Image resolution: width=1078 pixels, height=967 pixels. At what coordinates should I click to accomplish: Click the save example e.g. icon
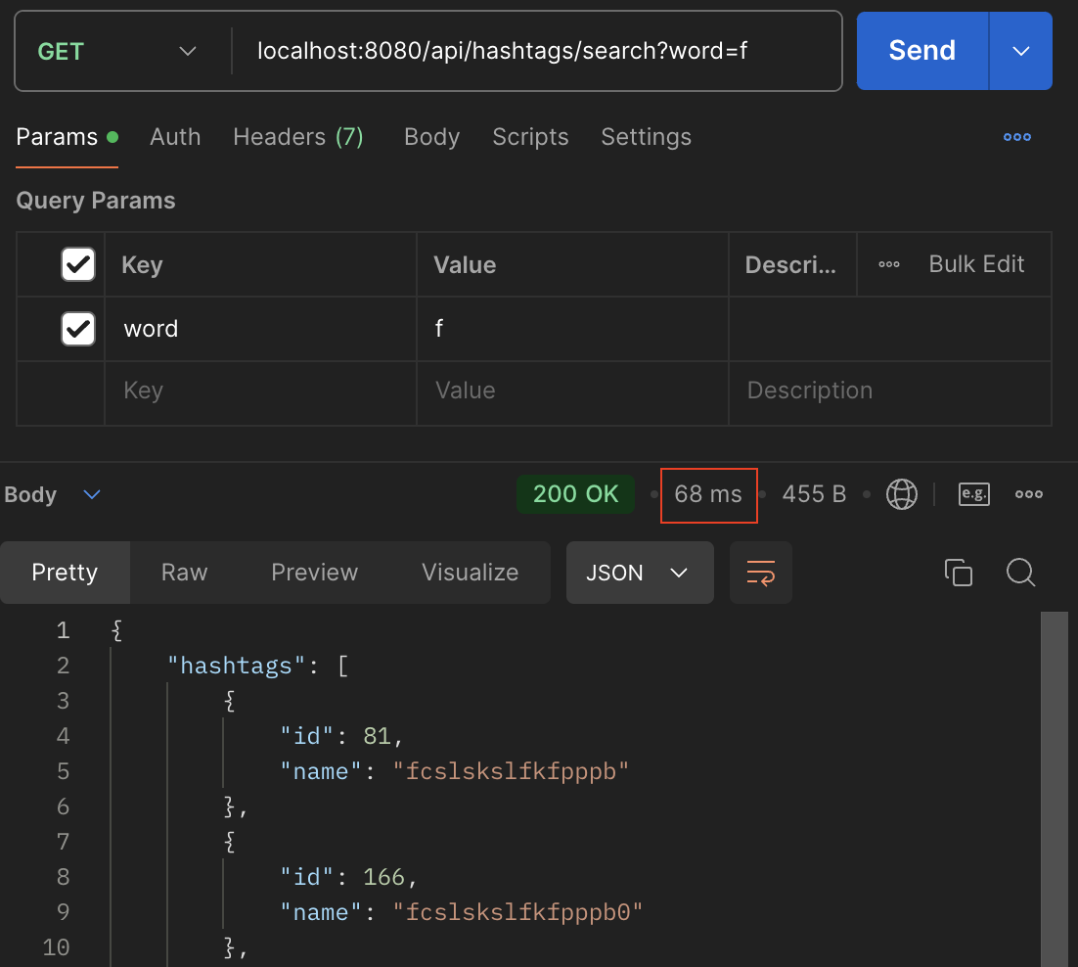click(x=974, y=494)
